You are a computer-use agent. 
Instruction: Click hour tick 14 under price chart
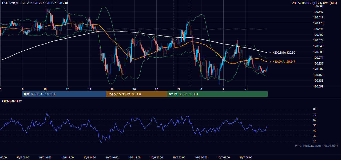click(90, 89)
